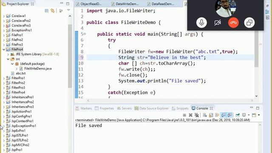Maximize the Console view panel
The width and height of the screenshot is (272, 153).
click(x=258, y=108)
